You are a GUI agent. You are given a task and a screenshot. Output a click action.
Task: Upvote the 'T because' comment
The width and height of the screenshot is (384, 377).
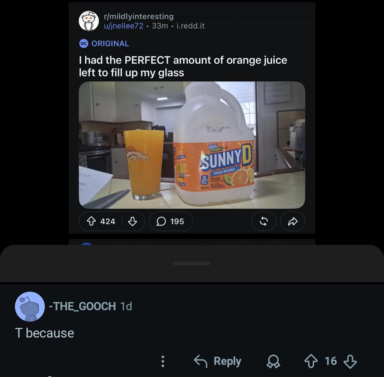(311, 361)
